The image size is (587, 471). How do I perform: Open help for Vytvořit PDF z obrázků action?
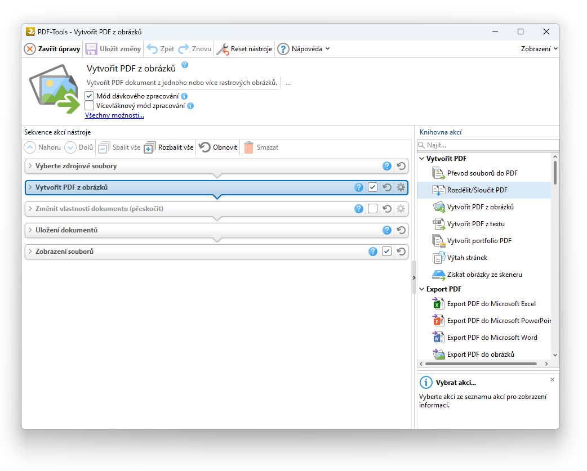359,187
